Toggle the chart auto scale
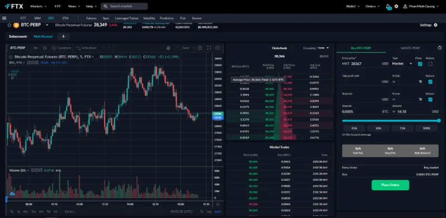 (x=217, y=211)
